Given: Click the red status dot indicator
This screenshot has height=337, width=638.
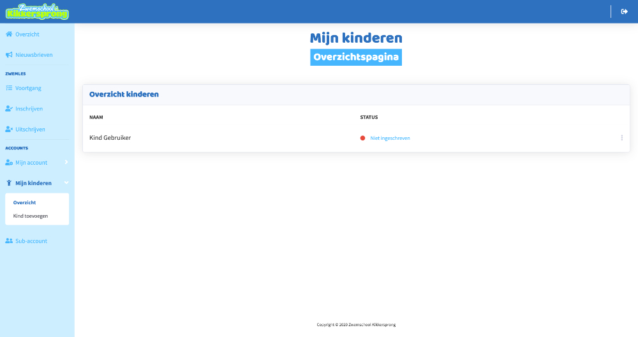Looking at the screenshot, I should point(362,138).
